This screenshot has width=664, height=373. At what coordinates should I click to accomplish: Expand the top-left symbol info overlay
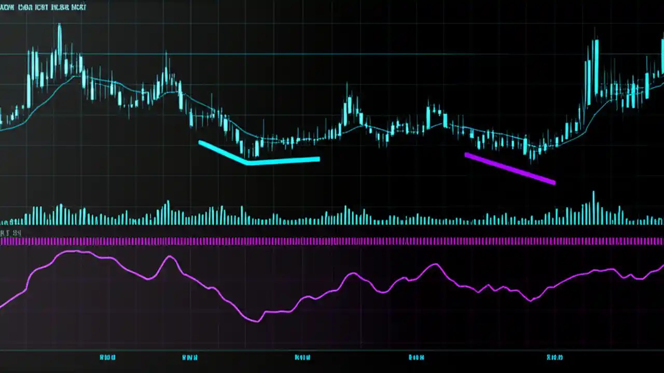[x=44, y=7]
